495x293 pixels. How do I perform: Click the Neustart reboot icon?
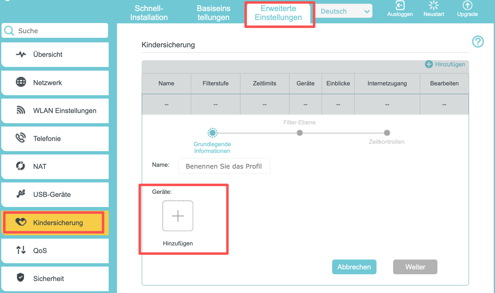433,5
